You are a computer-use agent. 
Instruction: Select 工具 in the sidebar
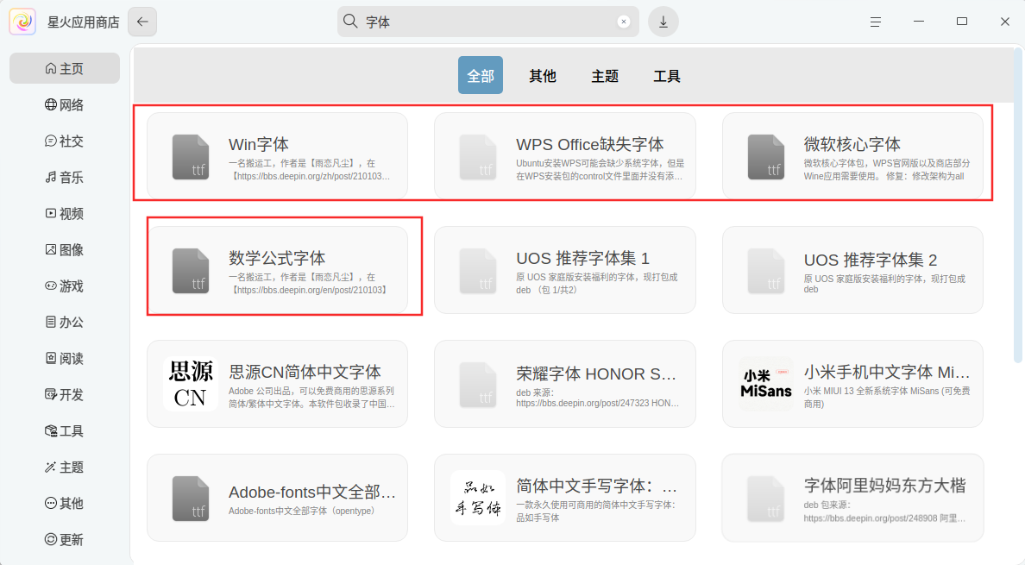[x=65, y=431]
